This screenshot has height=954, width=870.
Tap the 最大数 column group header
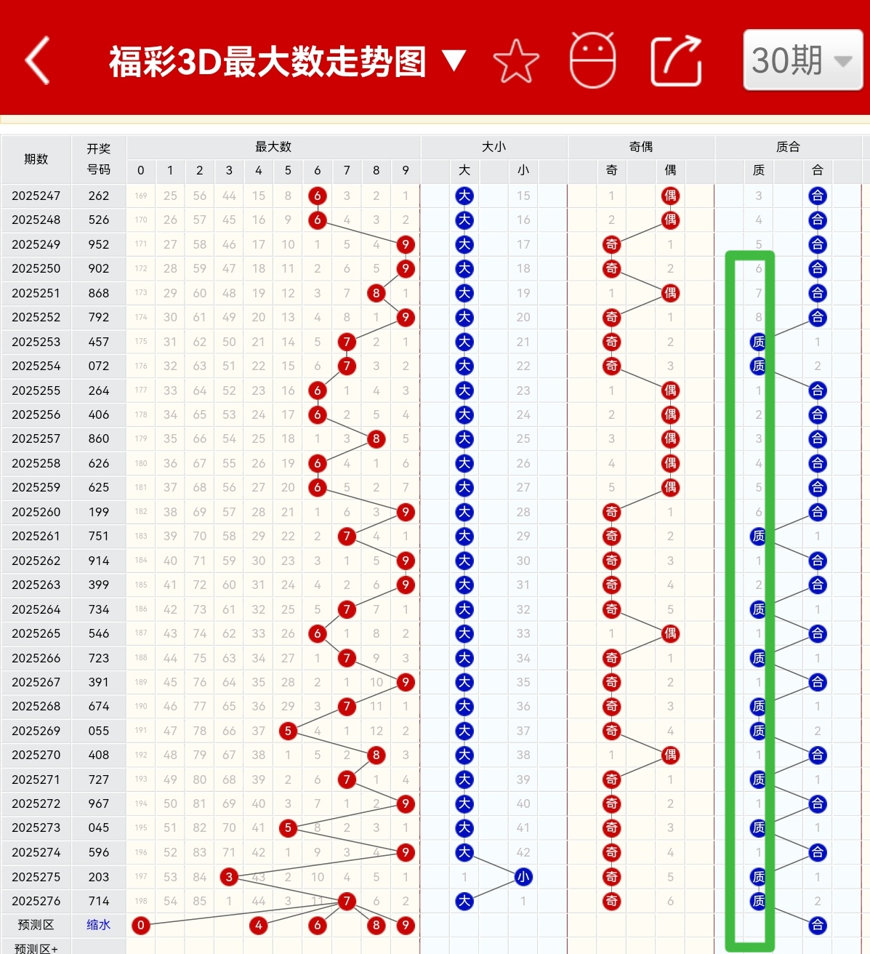[273, 147]
